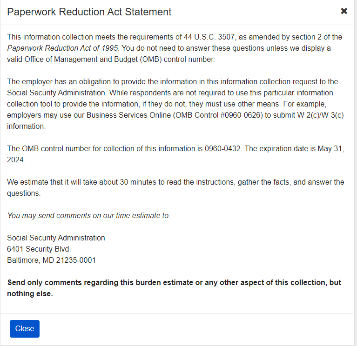Click Social Security Administration in the mailing address

pyautogui.click(x=56, y=238)
